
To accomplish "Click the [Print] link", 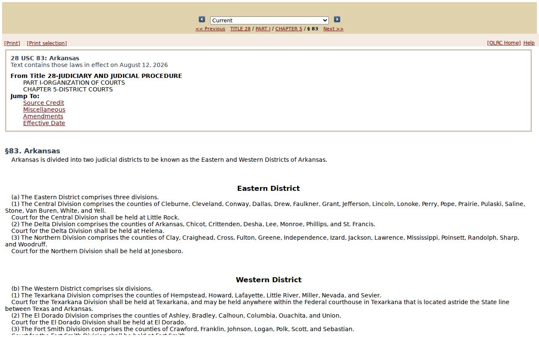I will [x=12, y=43].
